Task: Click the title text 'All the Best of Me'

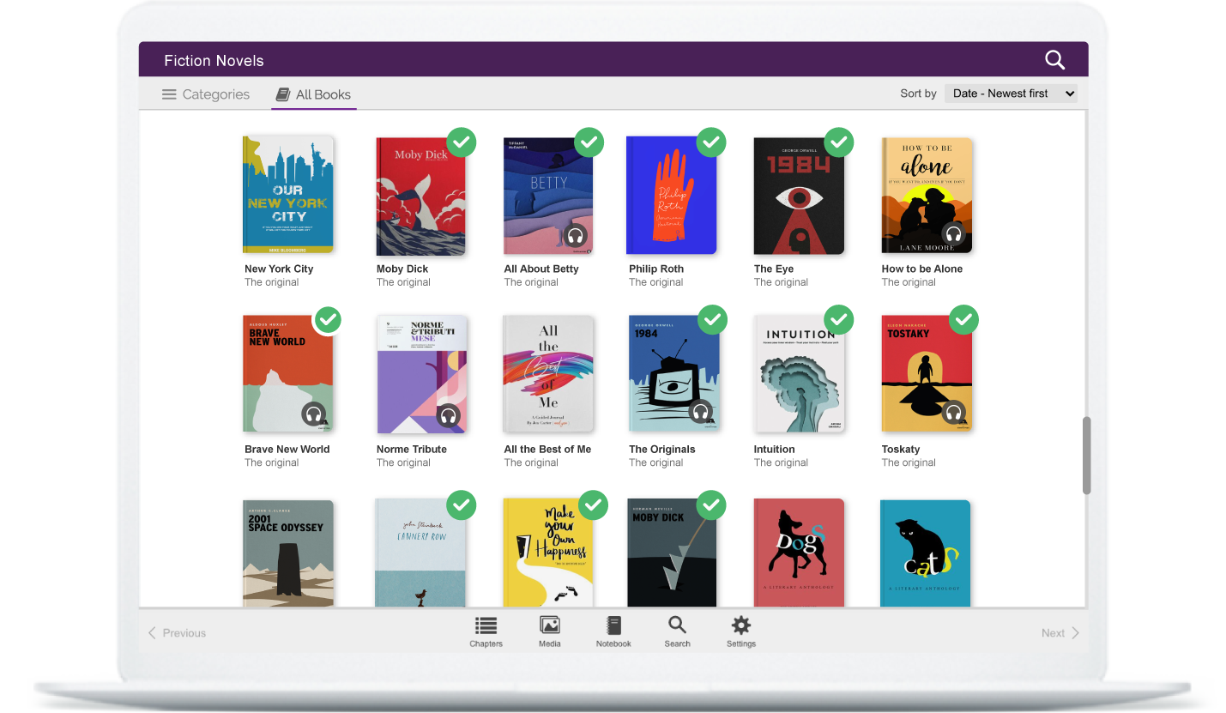Action: coord(547,449)
